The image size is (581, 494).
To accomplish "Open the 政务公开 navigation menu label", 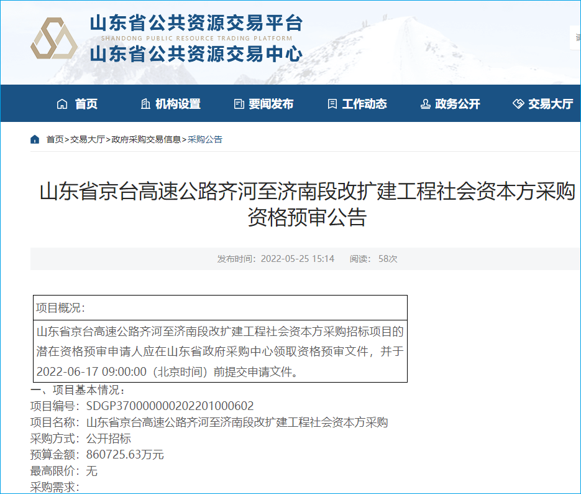I will click(x=457, y=104).
